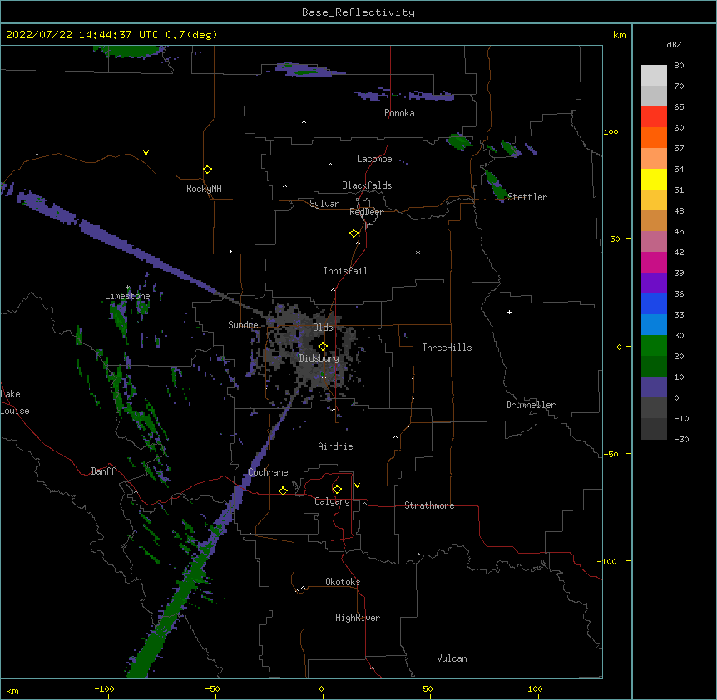
Task: Click the Okotoks town label
Action: click(x=343, y=582)
